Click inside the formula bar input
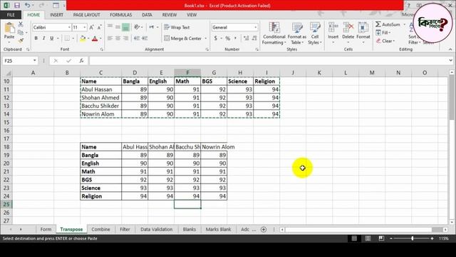 tap(268, 61)
